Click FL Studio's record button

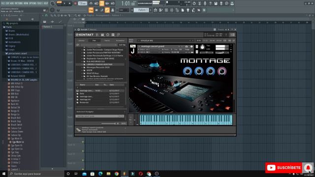[75, 3]
